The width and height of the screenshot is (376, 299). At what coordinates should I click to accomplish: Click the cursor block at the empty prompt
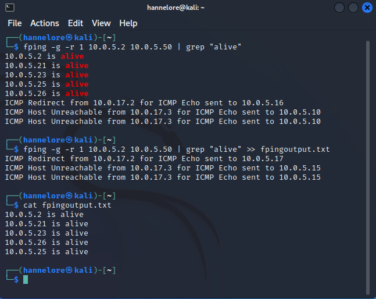26,280
